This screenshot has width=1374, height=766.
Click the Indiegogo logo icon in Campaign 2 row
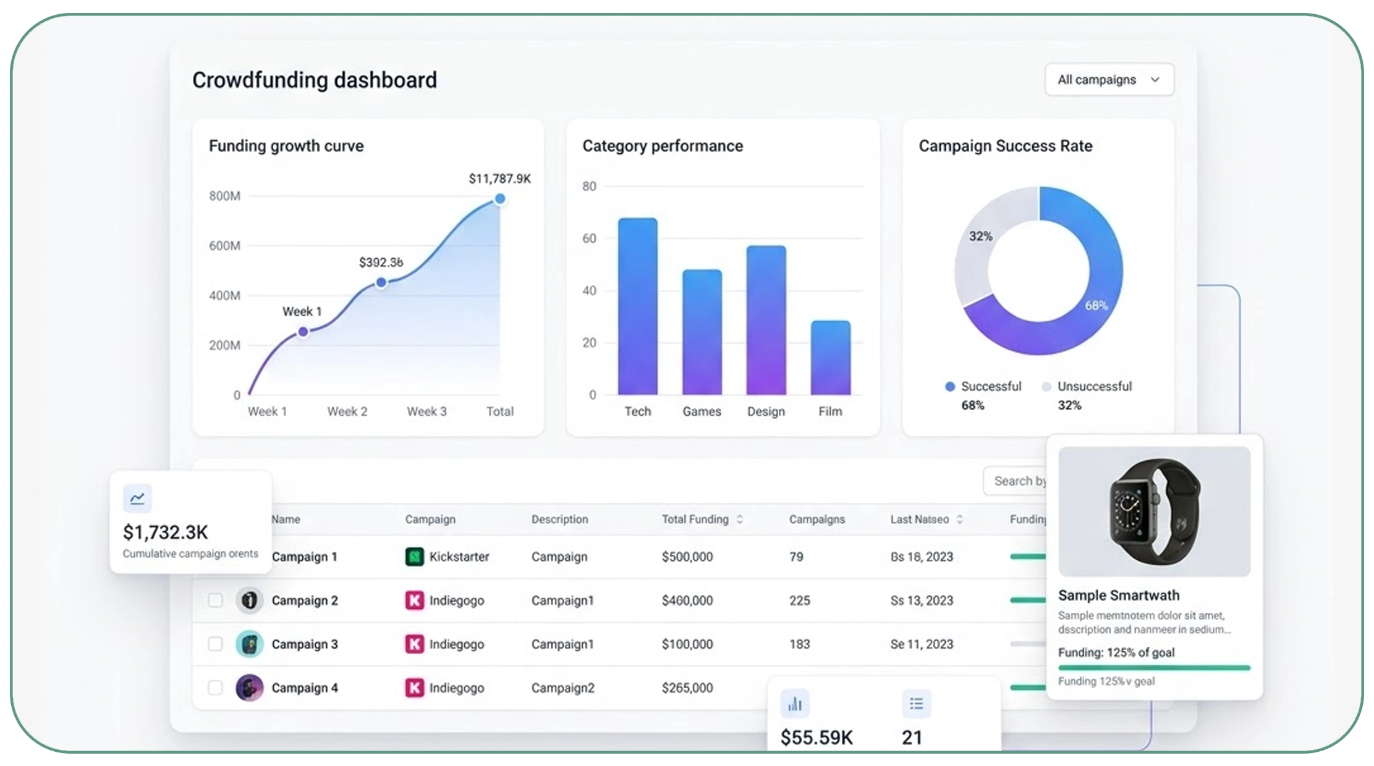tap(414, 600)
